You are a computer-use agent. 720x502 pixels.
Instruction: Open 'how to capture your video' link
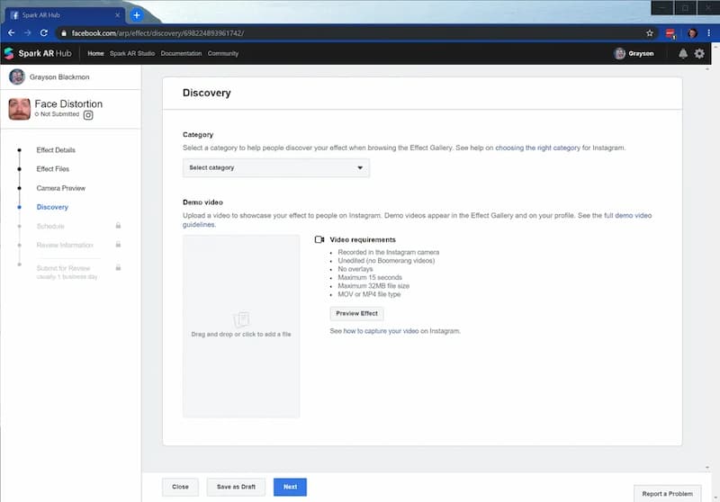[381, 331]
